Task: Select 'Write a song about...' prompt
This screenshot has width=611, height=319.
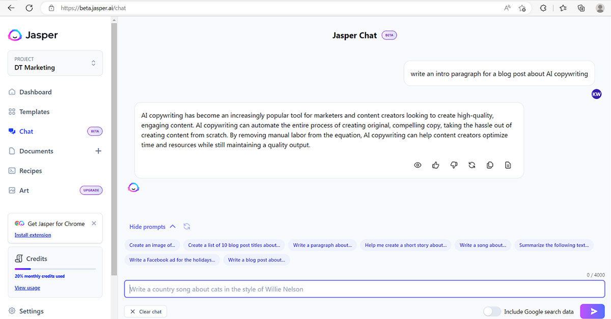Action: 483,245
